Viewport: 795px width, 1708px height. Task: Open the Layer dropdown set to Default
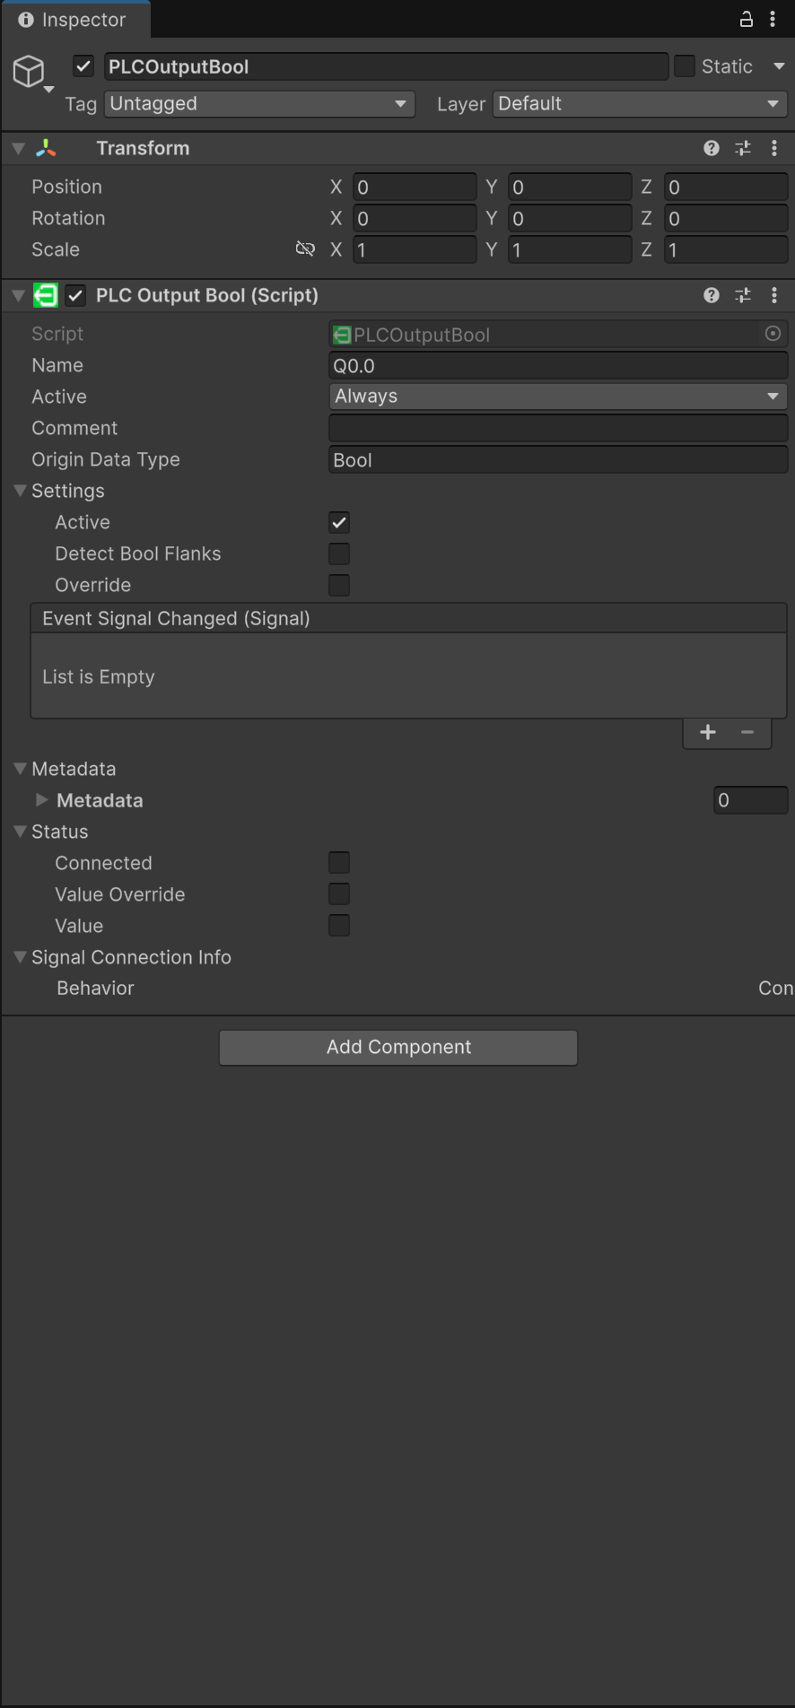[x=639, y=104]
